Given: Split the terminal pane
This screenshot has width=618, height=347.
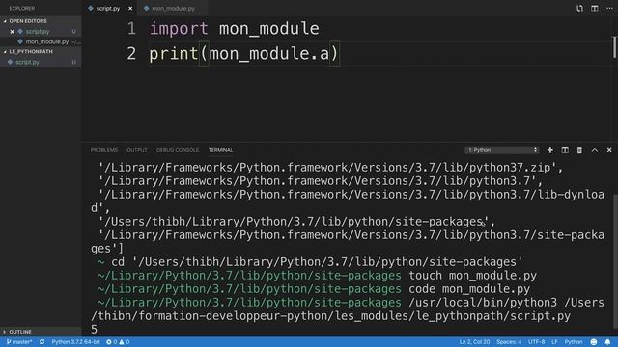Looking at the screenshot, I should 565,150.
